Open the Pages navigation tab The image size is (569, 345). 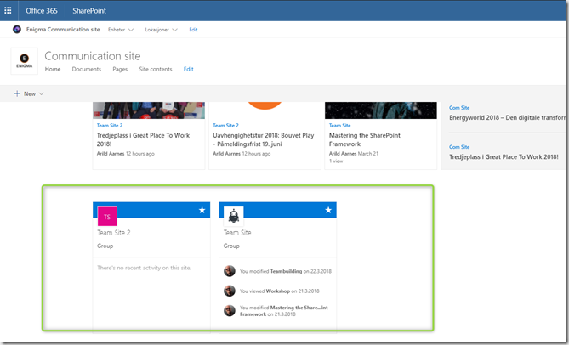pyautogui.click(x=120, y=69)
